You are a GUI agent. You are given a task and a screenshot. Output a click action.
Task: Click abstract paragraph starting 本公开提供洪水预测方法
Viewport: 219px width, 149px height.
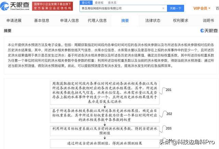point(111,55)
